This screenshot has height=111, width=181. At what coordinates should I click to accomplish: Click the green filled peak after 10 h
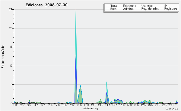click(80, 95)
